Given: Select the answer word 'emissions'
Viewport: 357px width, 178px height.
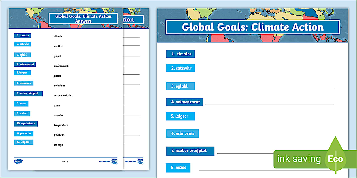Looking at the screenshot, I should click(x=59, y=85).
